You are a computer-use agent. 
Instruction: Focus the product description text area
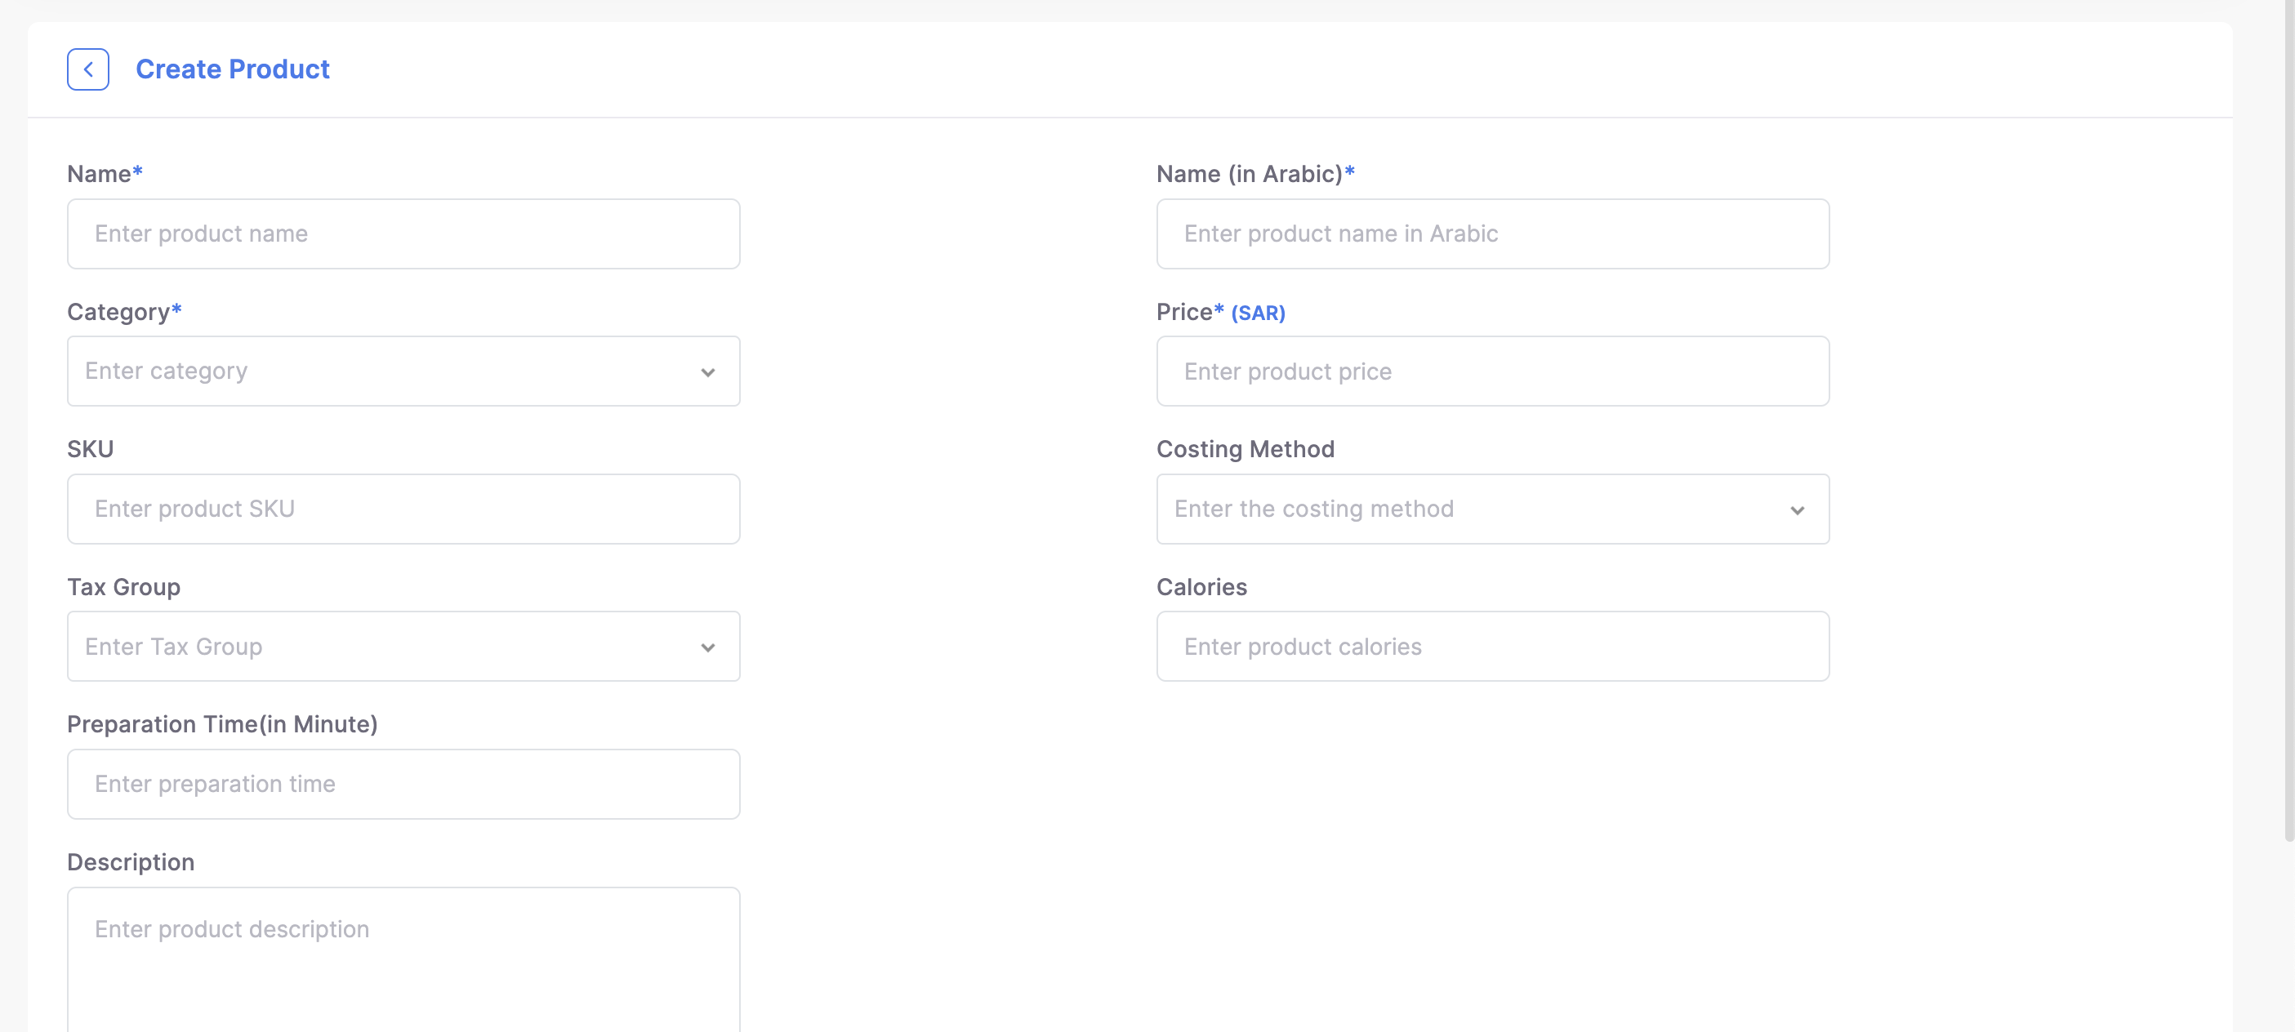[403, 960]
